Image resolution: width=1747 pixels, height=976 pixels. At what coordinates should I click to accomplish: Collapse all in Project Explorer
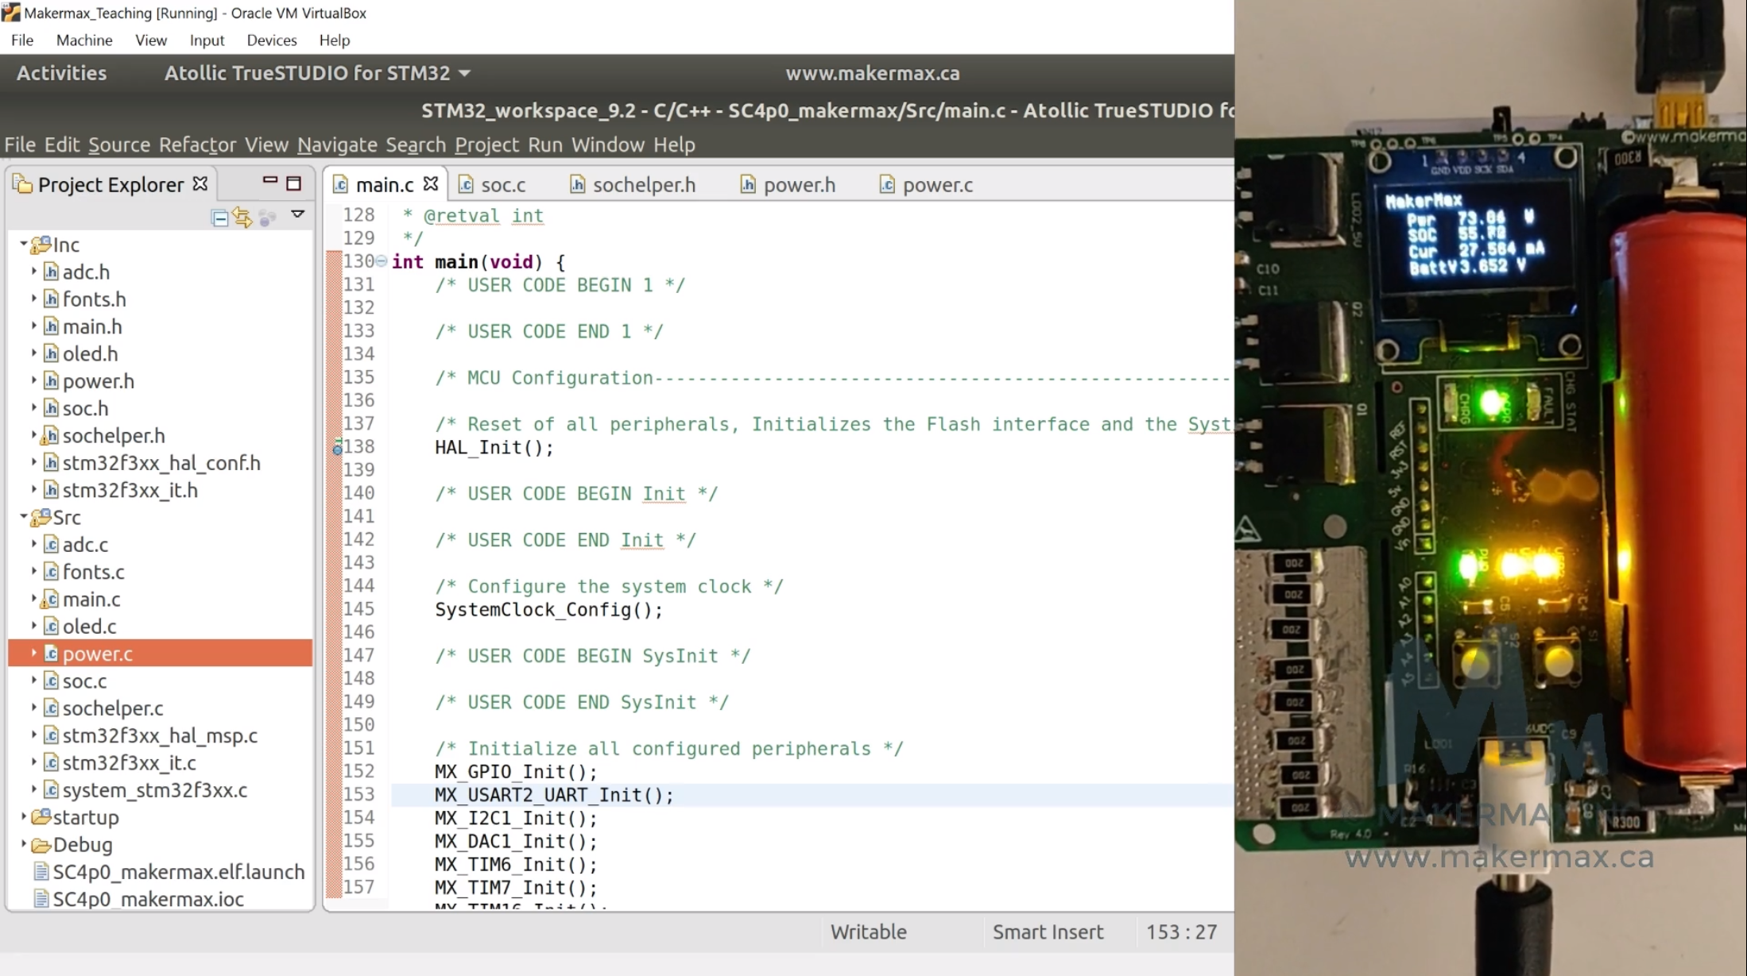[220, 217]
